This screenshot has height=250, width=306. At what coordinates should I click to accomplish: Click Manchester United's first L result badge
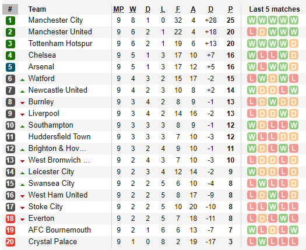coord(252,32)
